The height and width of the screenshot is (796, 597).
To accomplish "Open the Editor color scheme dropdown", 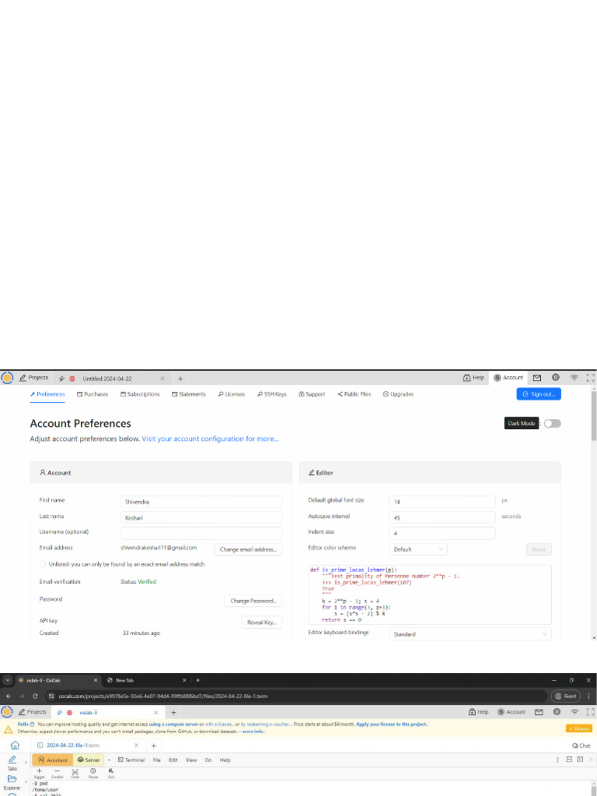I will (x=418, y=549).
